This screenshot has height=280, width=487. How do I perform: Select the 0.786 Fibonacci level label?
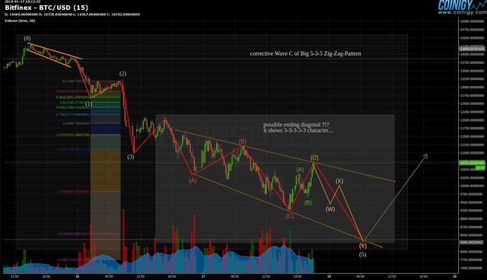(x=73, y=115)
